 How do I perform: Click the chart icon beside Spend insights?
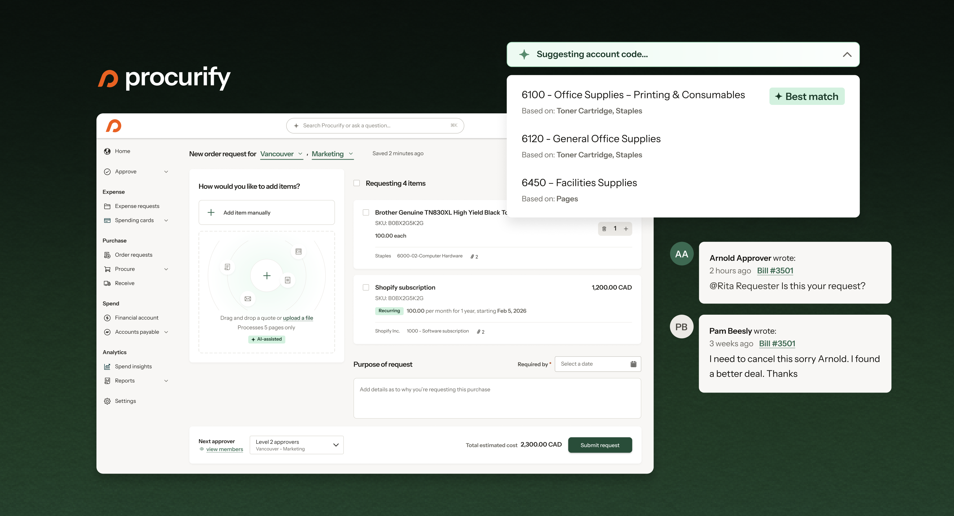[107, 366]
